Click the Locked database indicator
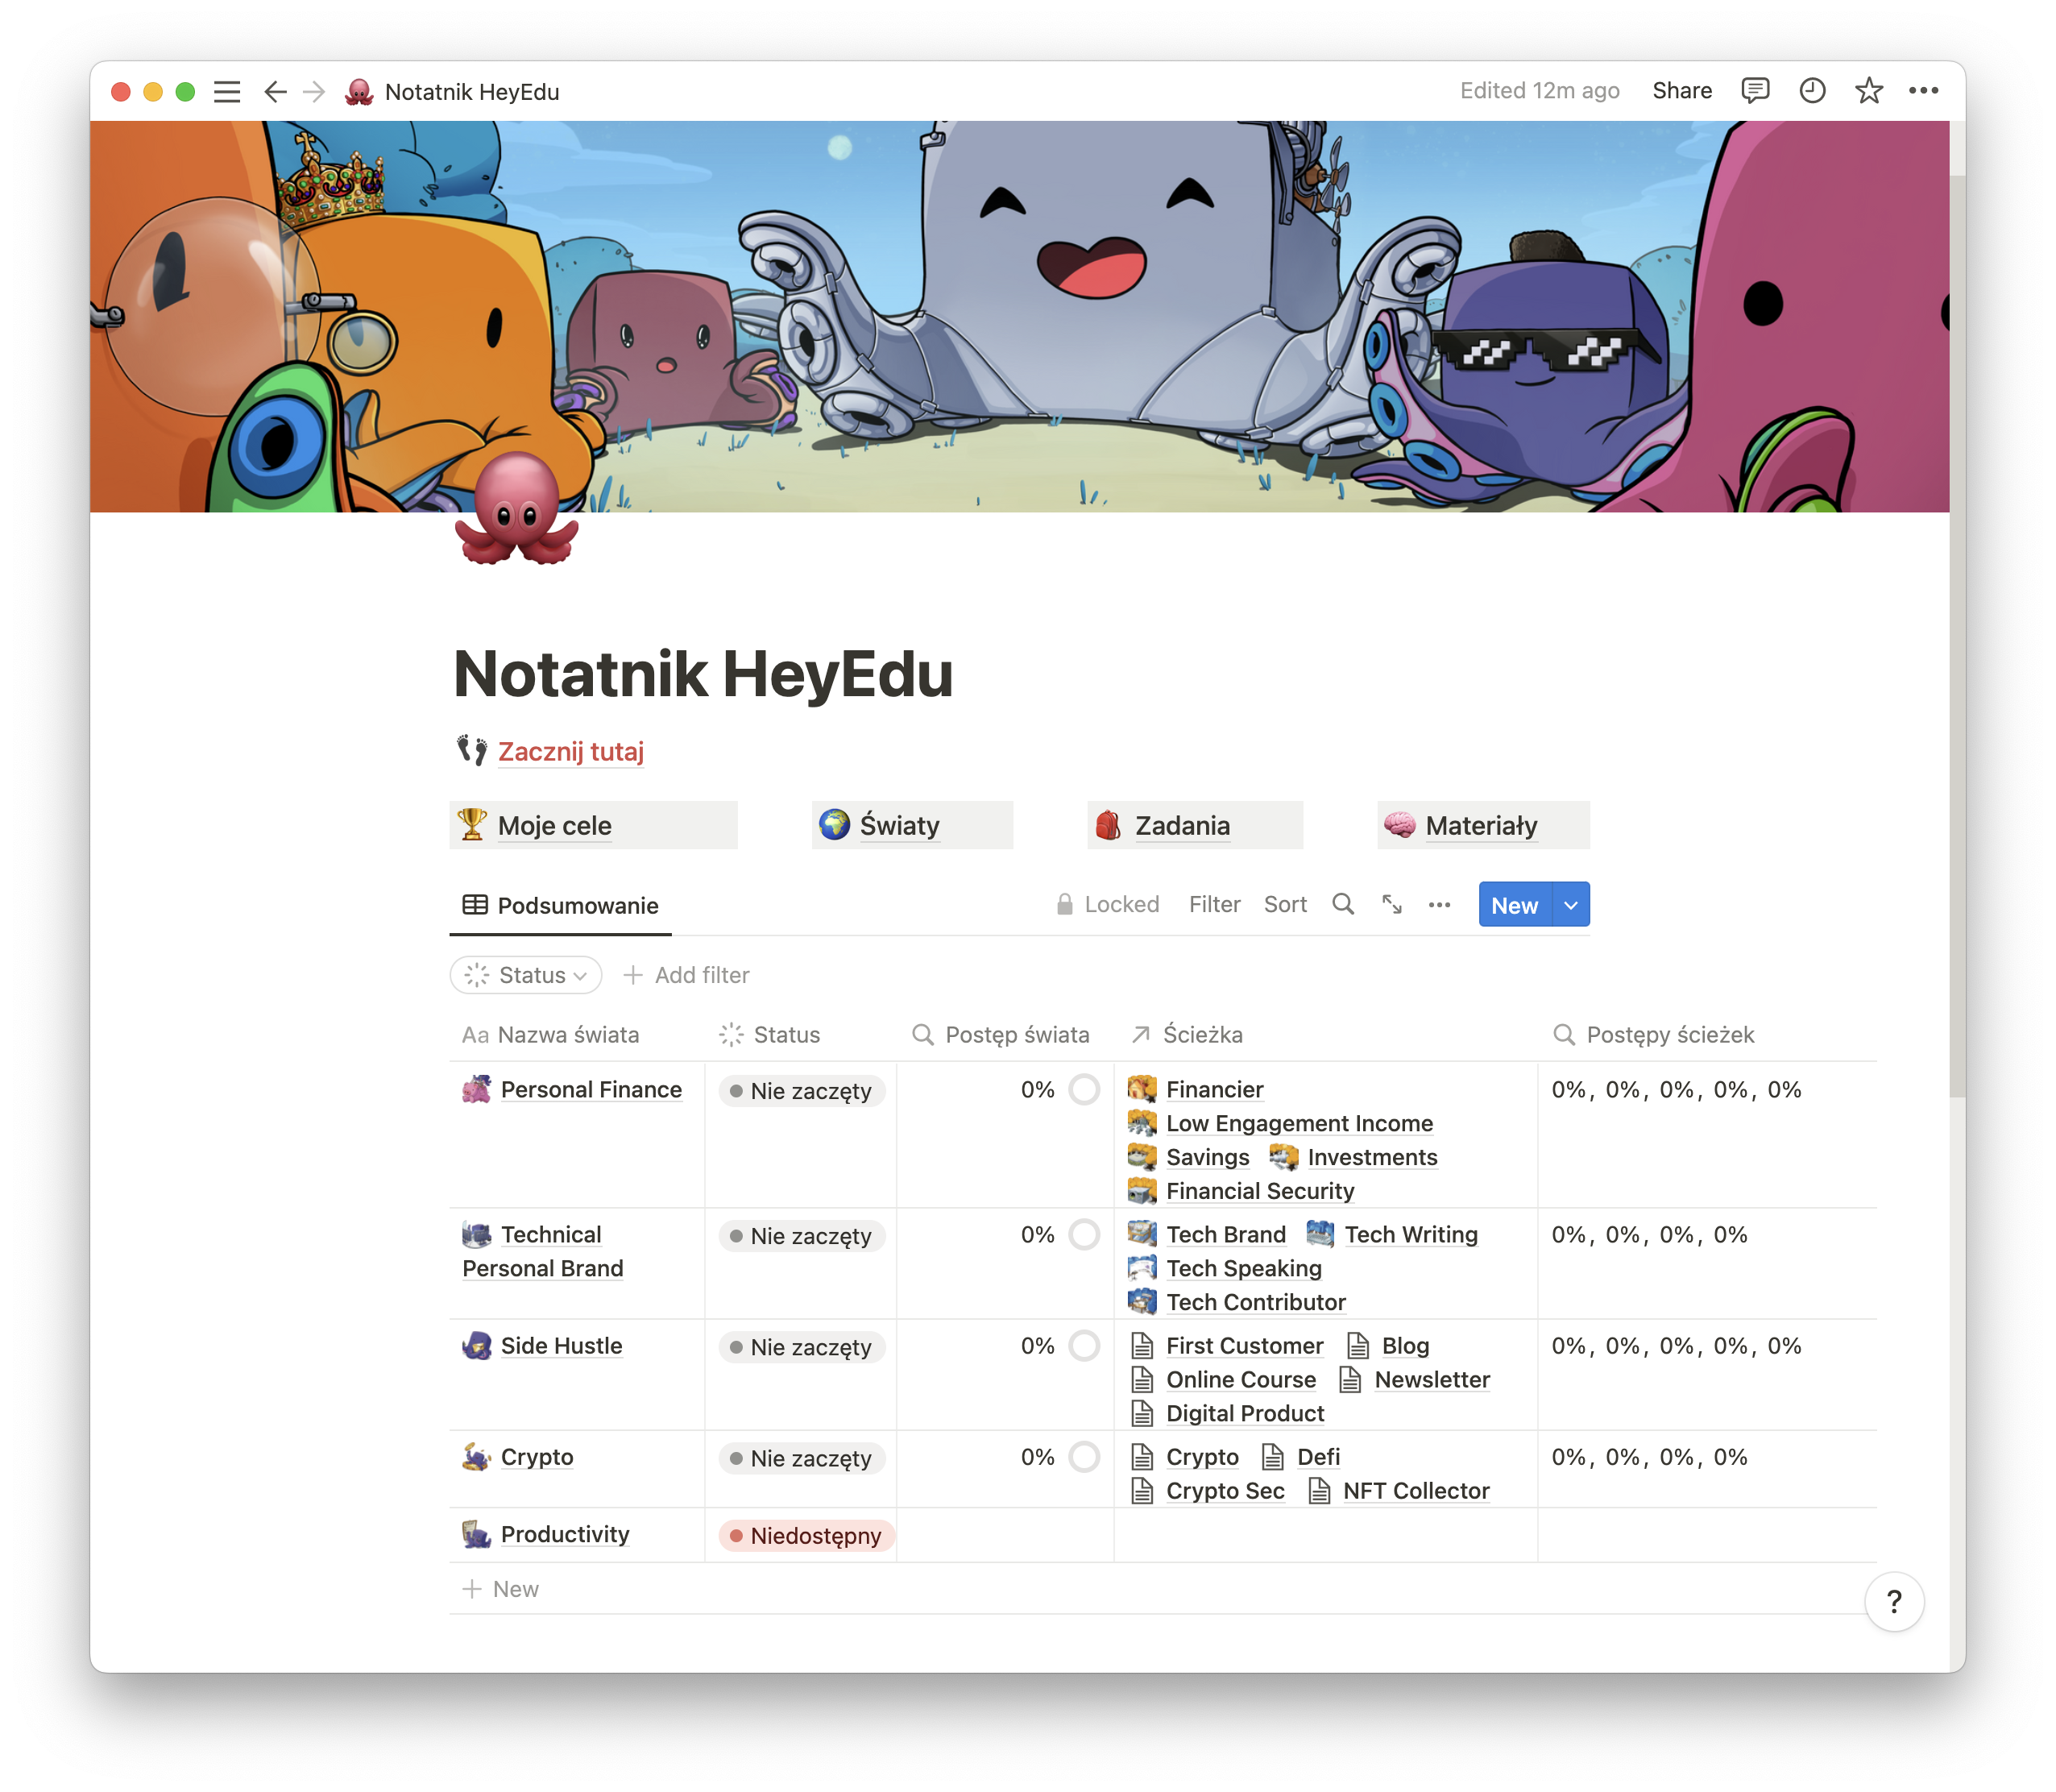This screenshot has width=2056, height=1792. (x=1108, y=905)
